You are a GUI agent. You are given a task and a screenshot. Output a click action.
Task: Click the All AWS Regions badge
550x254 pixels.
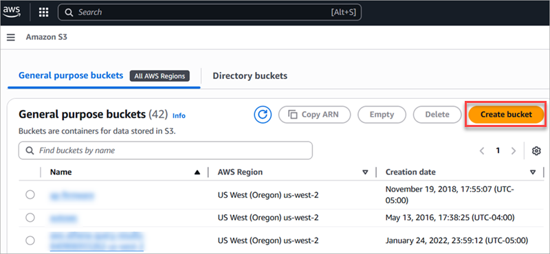159,76
